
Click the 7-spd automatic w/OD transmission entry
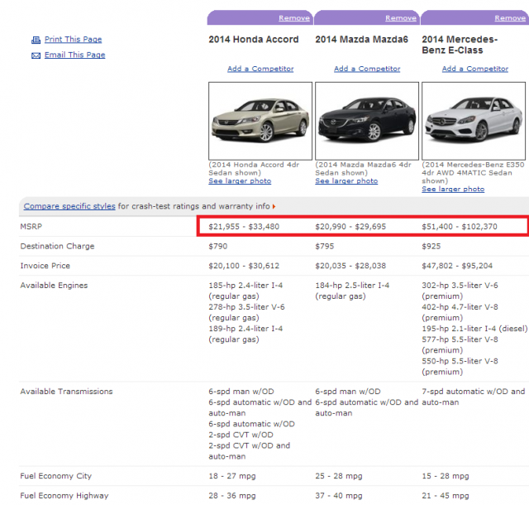(474, 397)
